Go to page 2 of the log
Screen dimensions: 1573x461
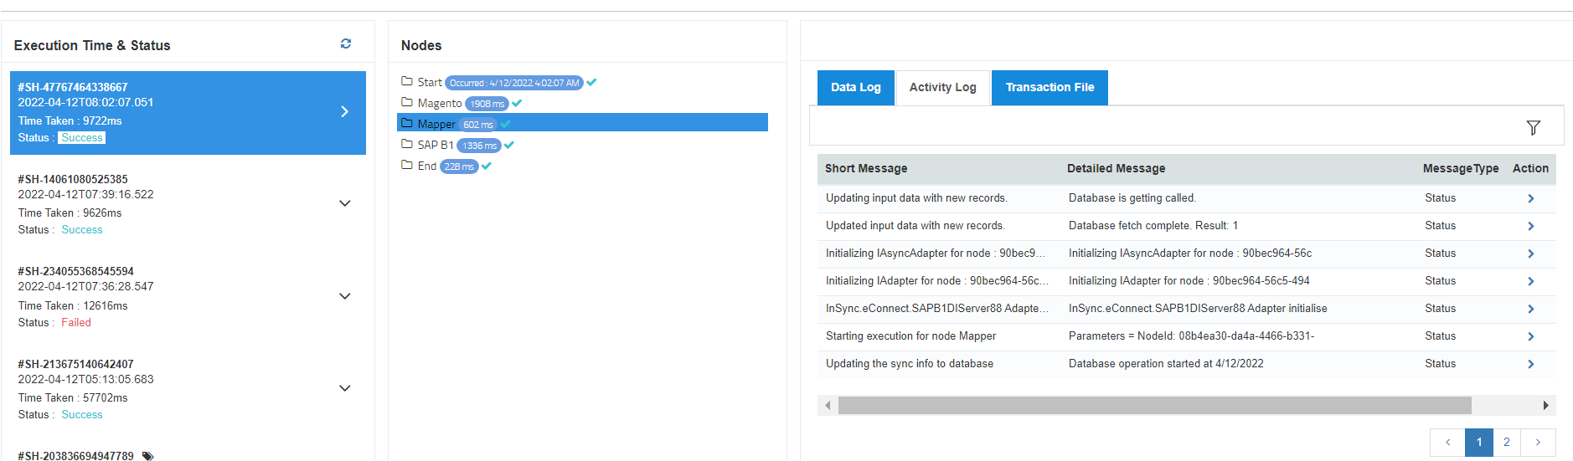(1506, 442)
